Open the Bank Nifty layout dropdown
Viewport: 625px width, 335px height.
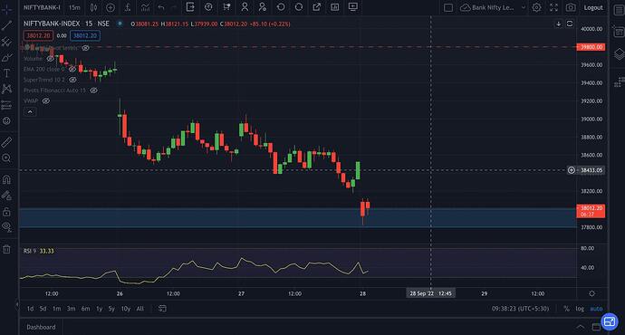493,7
